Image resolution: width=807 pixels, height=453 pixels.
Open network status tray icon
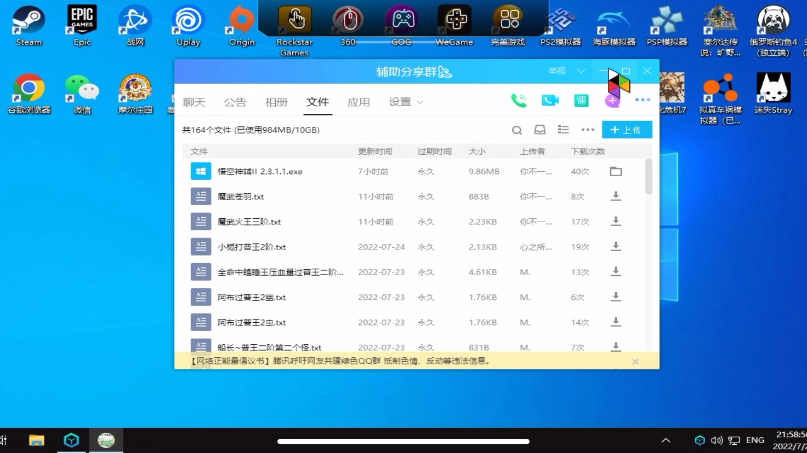tap(734, 440)
